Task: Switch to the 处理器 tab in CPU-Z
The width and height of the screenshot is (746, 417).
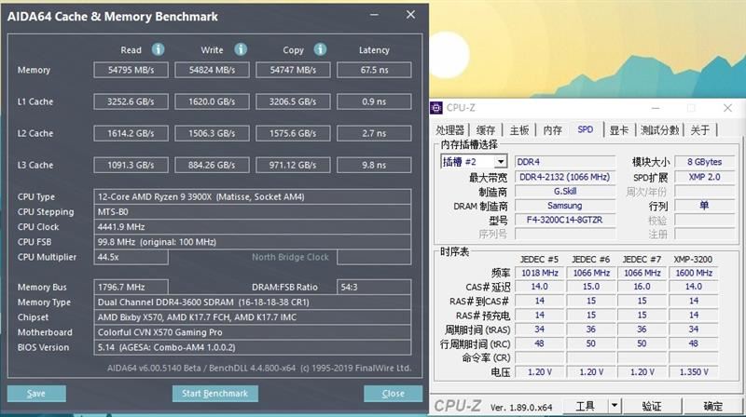Action: click(x=450, y=130)
